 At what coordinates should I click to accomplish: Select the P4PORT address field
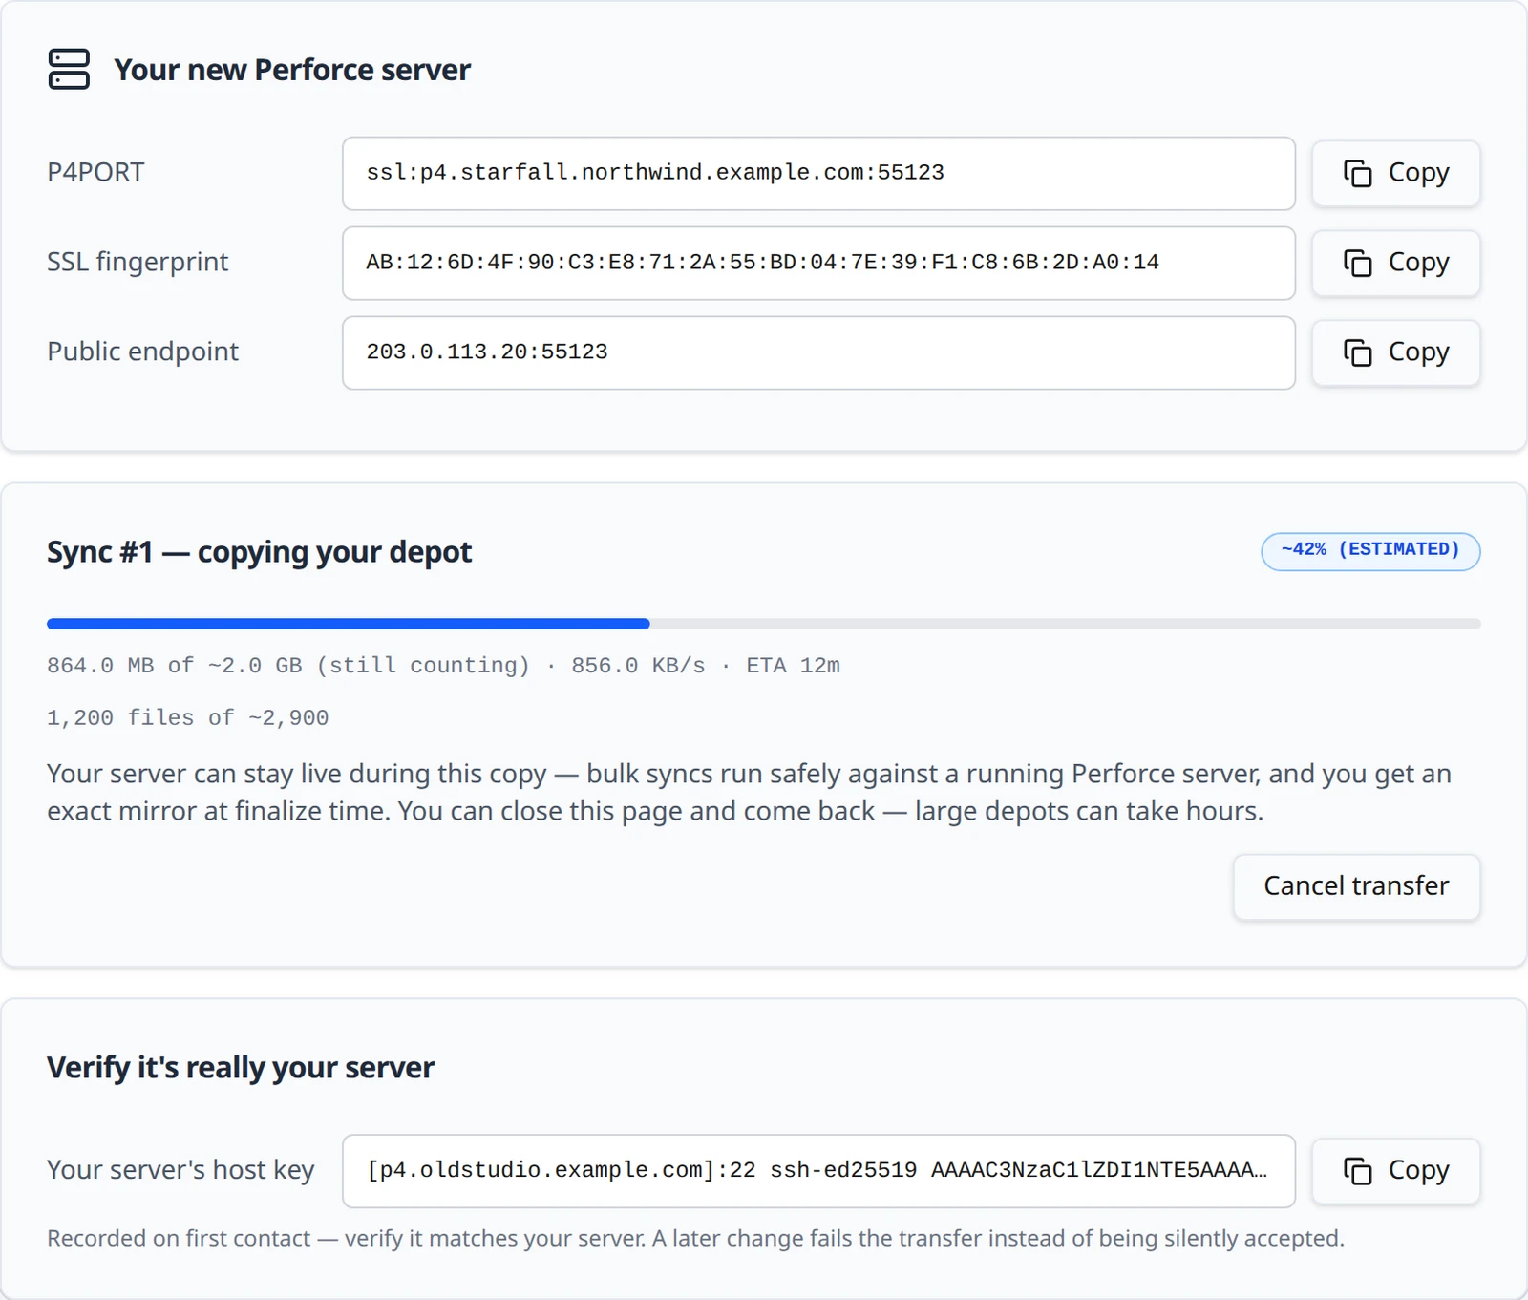(x=818, y=173)
